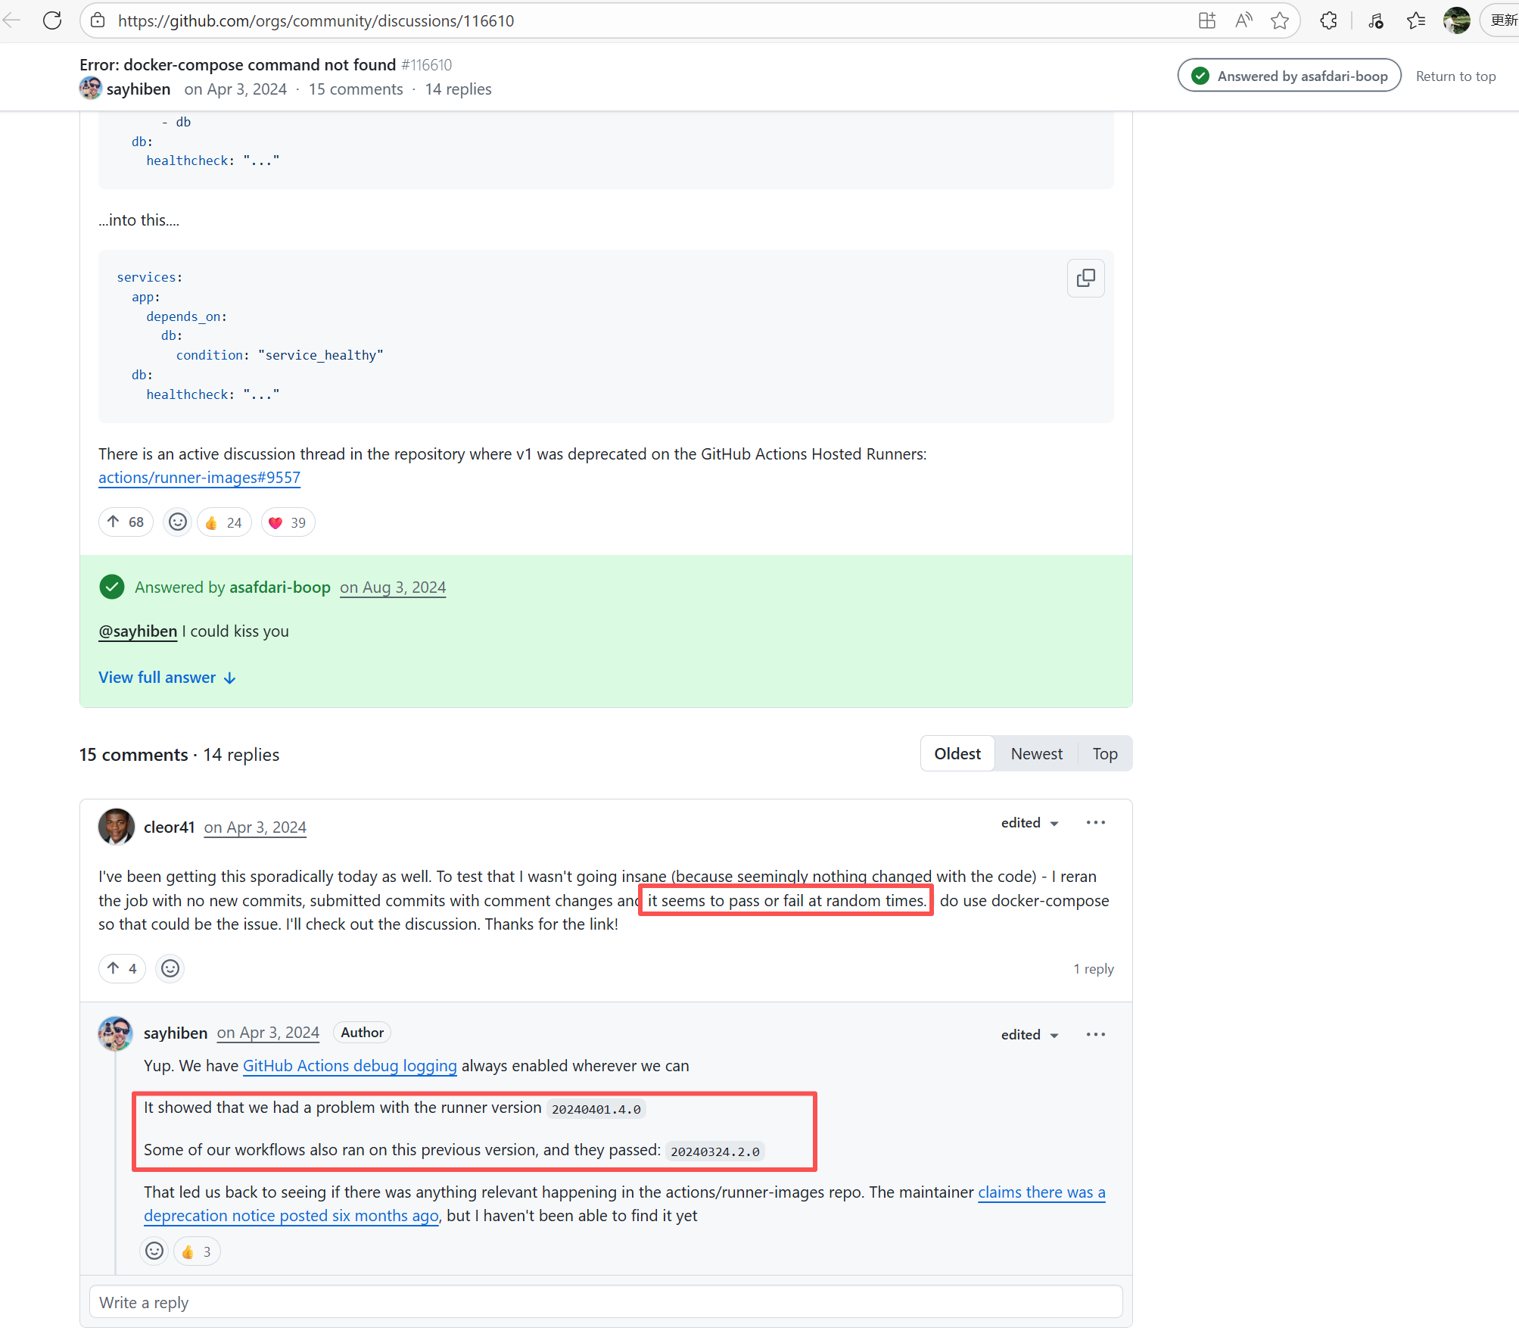The height and width of the screenshot is (1340, 1519).
Task: Open the three-dot menu on sayhiben's reply
Action: (x=1095, y=1035)
